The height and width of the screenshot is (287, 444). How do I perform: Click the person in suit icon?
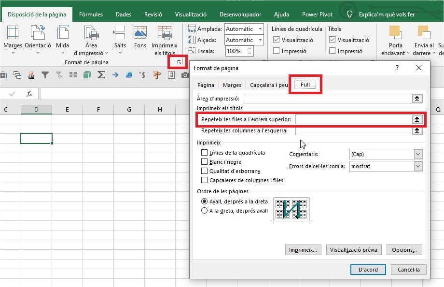(x=31, y=75)
